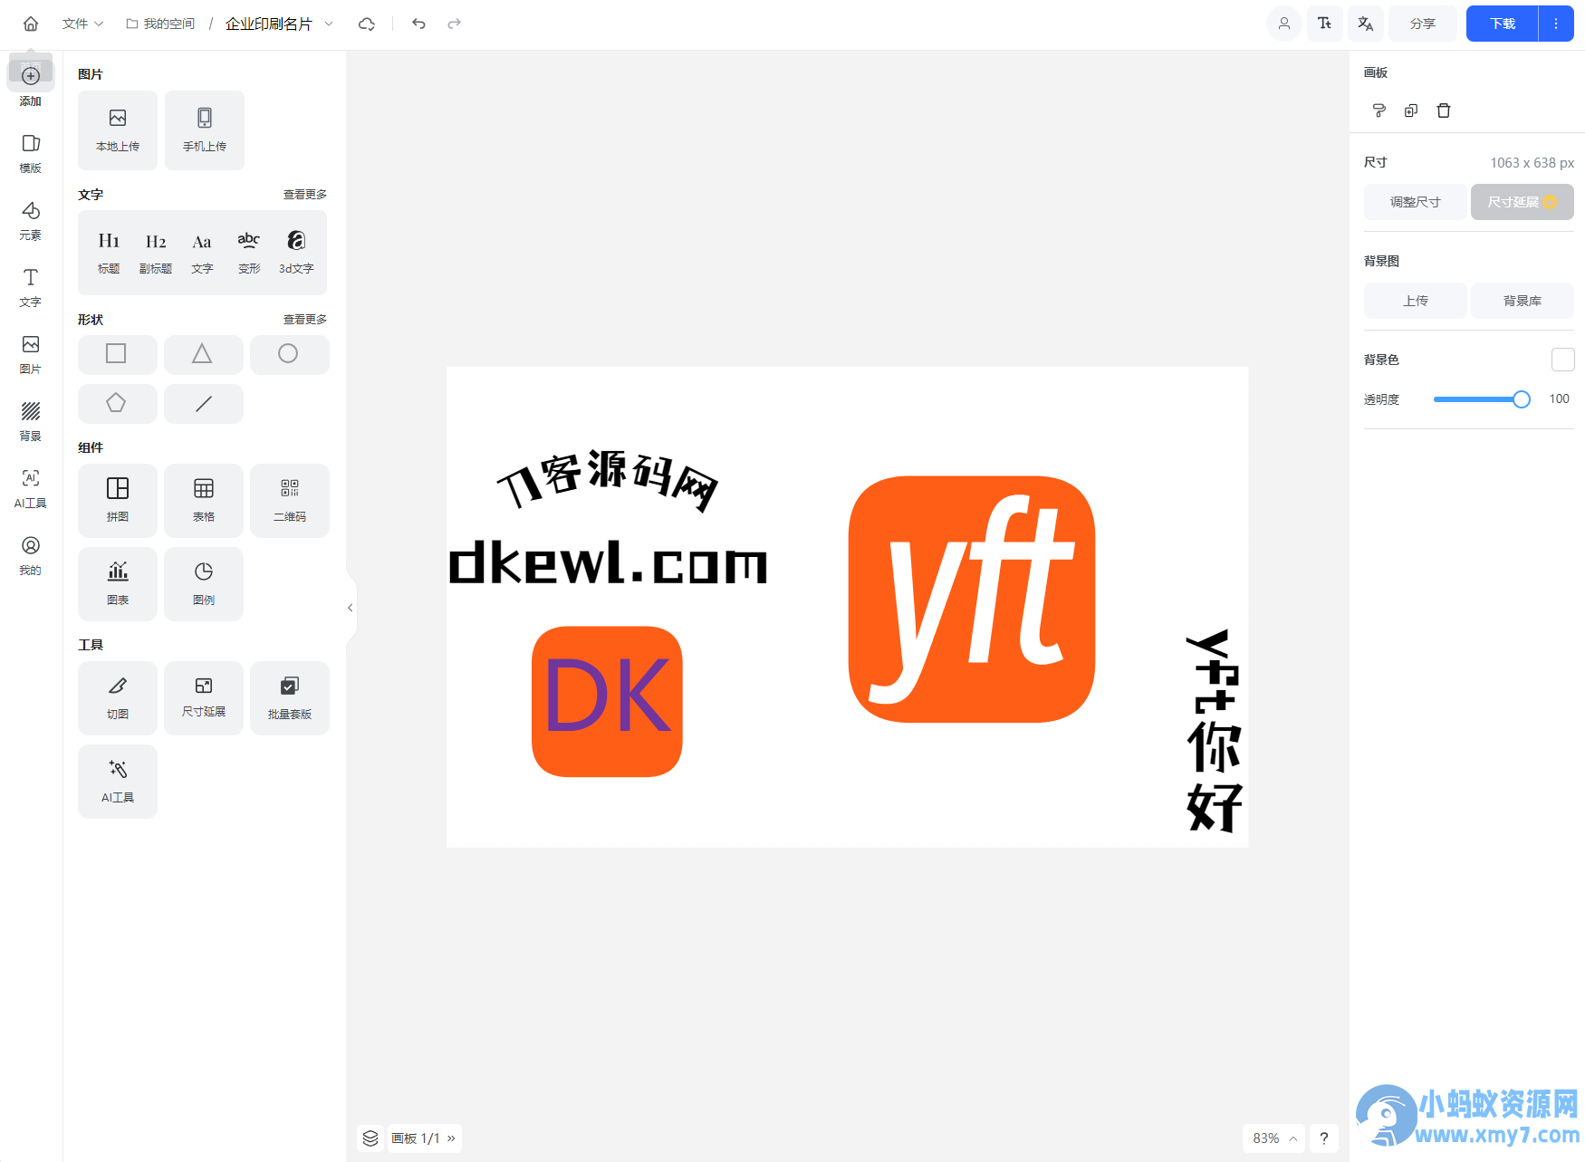1585x1162 pixels.
Task: Insert a triangle shape
Action: 204,354
